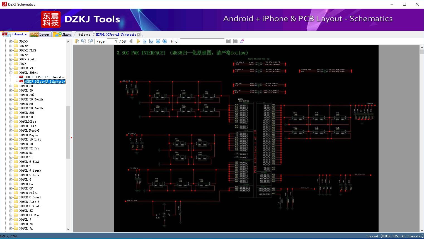Fit whole page in view
The image size is (424, 239).
[151, 41]
